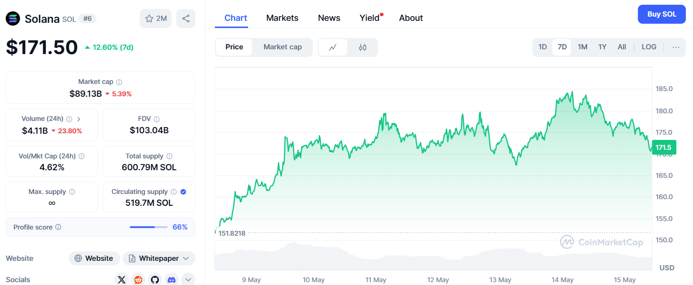Click info icon beside Volume (24h)

tap(69, 119)
